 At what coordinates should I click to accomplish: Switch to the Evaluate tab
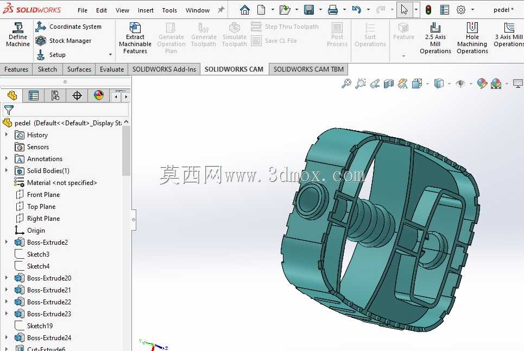(112, 69)
